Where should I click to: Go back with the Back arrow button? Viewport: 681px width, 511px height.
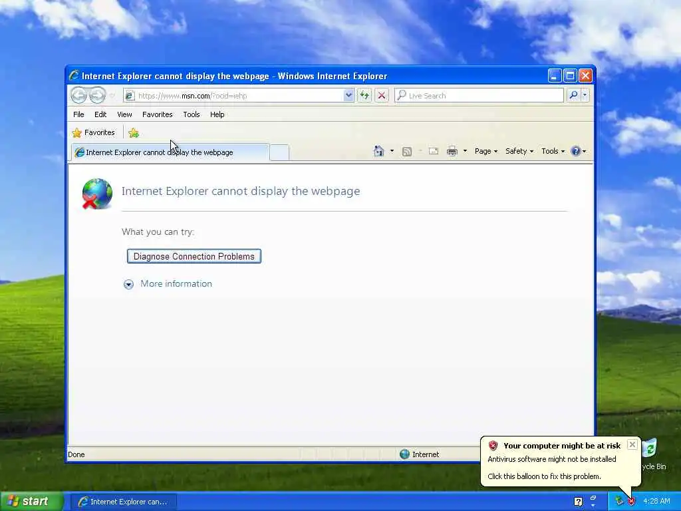click(x=79, y=95)
